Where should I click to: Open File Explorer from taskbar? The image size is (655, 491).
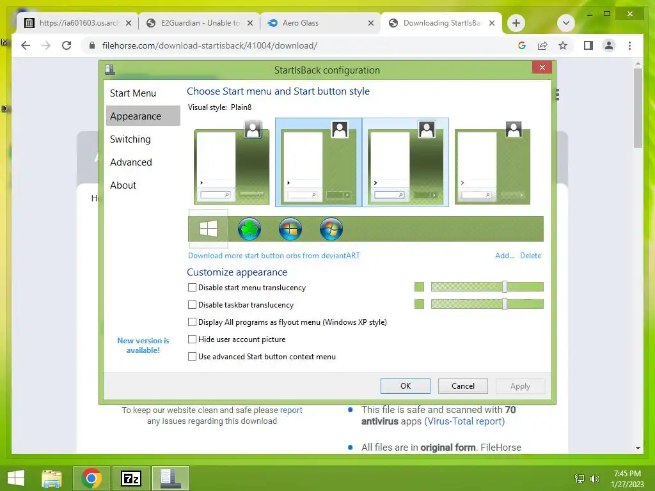click(x=52, y=478)
